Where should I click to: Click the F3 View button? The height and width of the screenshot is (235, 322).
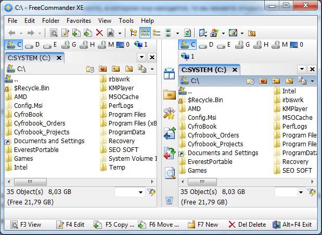pyautogui.click(x=26, y=225)
